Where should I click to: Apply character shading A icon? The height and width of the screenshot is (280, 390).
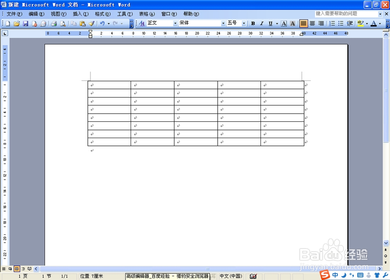click(293, 24)
